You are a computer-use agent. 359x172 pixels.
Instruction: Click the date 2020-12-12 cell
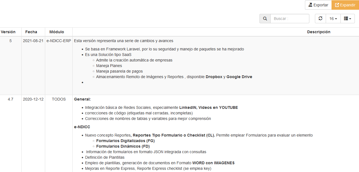point(33,99)
